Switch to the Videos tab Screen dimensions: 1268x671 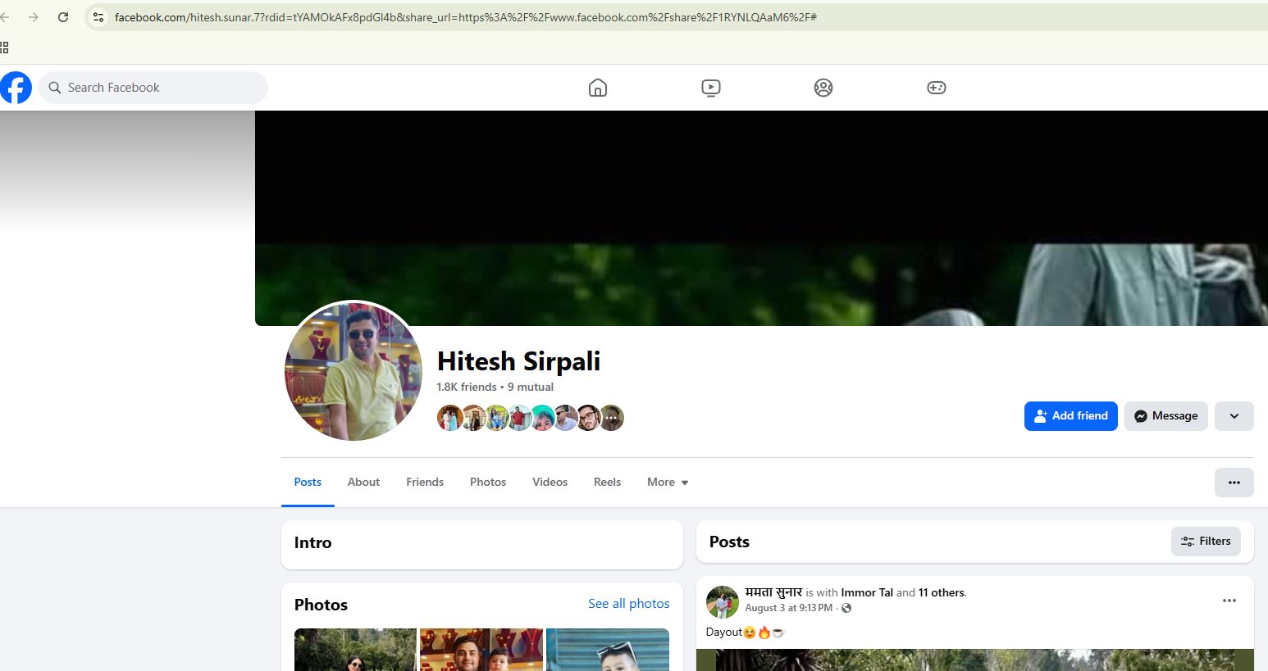pos(550,482)
